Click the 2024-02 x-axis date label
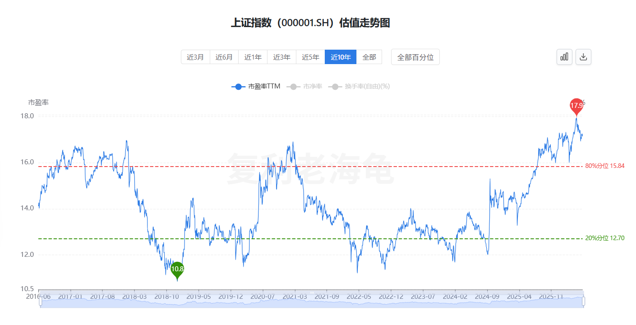Screen dimensions: 636x325 455,297
